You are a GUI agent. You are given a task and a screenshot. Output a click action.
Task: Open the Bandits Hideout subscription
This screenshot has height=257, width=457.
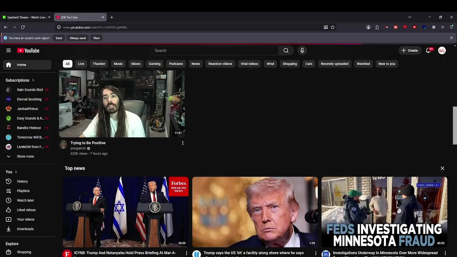coord(28,128)
